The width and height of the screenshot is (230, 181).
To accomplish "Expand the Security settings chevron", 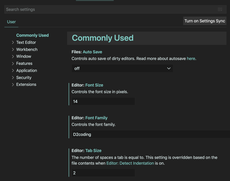I will point(13,78).
